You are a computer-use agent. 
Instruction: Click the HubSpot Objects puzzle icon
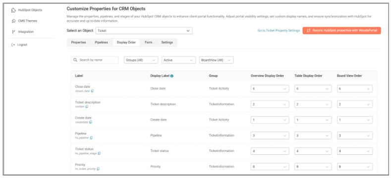pos(13,10)
